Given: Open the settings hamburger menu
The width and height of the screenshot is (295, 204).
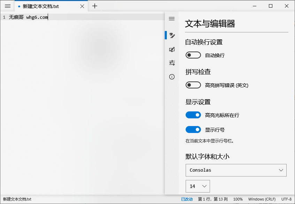Looking at the screenshot, I should 171,18.
